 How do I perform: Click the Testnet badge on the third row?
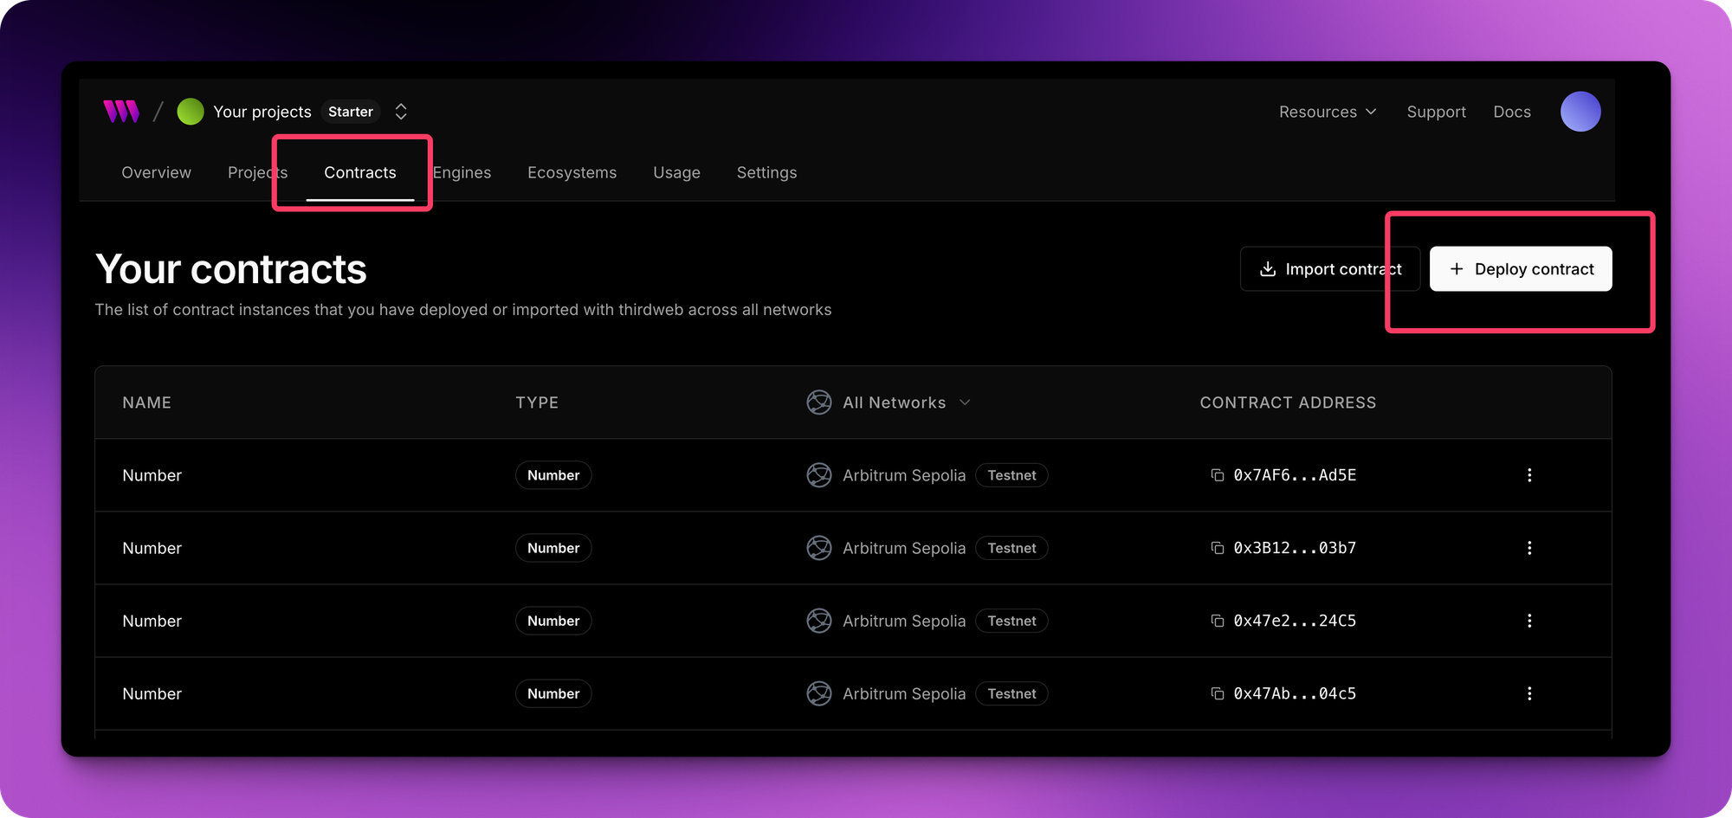tap(1011, 620)
